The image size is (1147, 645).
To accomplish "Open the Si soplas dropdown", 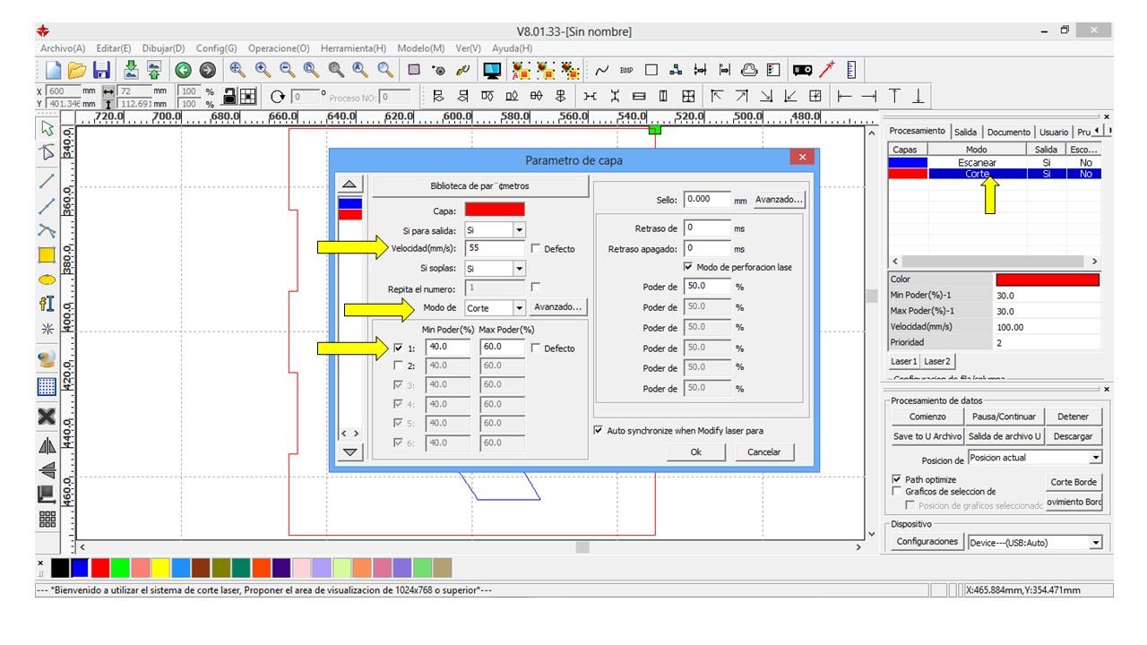I will coord(519,269).
